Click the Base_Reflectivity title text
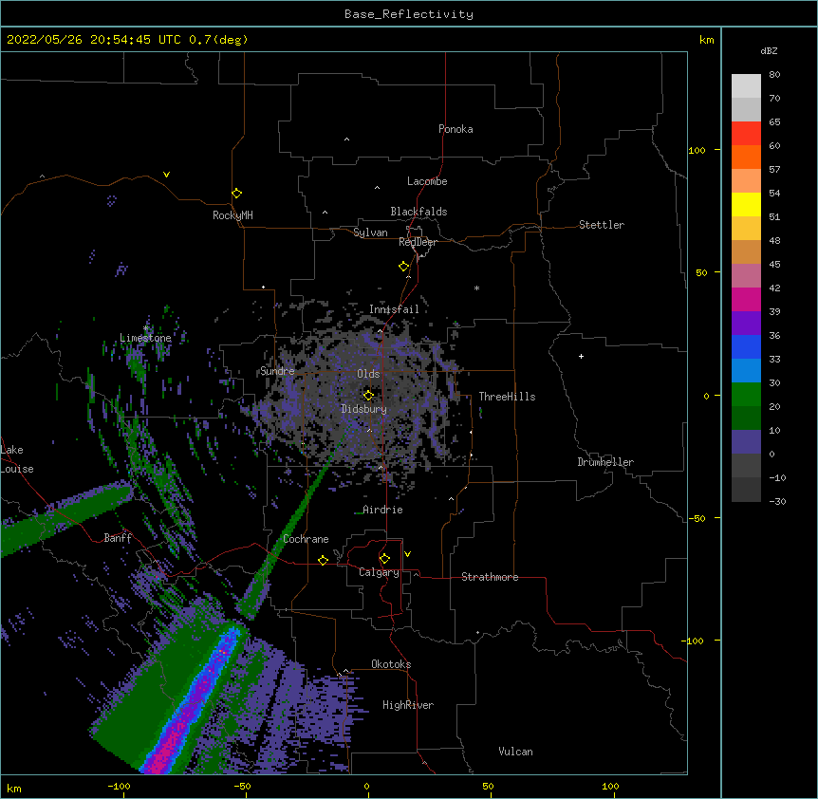The height and width of the screenshot is (799, 818). [x=409, y=14]
